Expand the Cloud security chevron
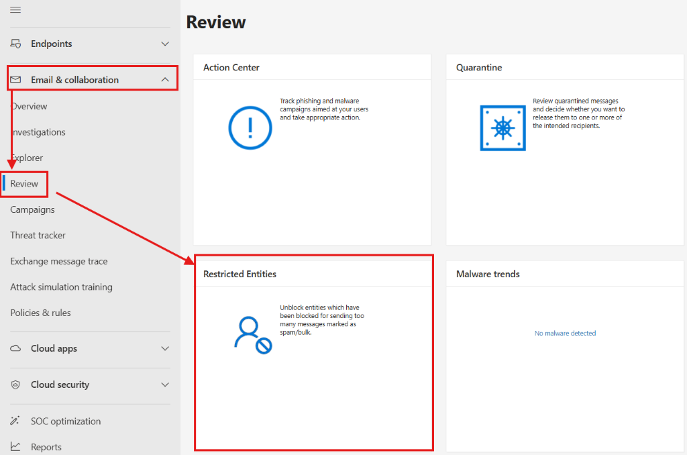The height and width of the screenshot is (455, 687). (x=165, y=385)
